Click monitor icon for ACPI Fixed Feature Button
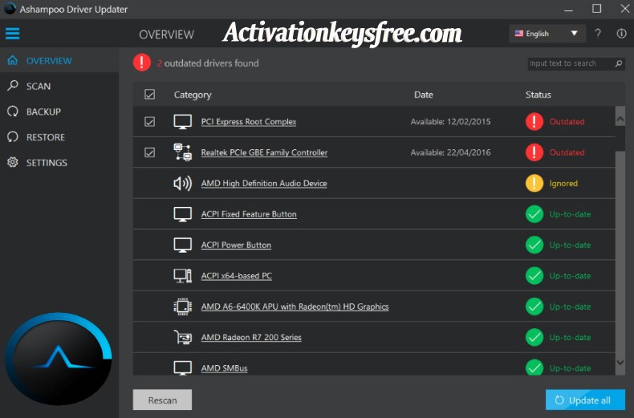634x418 pixels. 183,214
